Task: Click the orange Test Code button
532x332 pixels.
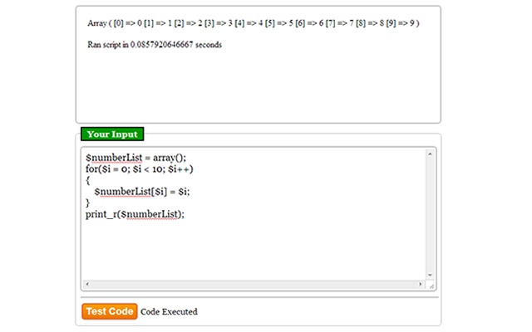Action: 109,311
